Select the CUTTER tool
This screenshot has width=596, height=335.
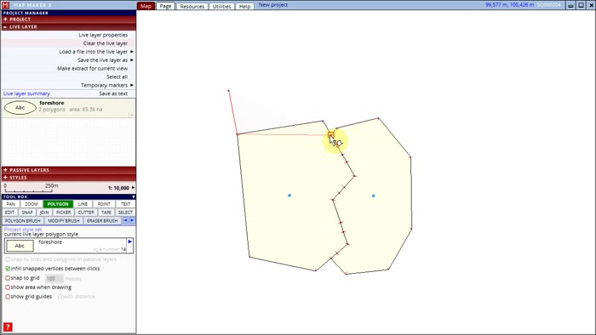pyautogui.click(x=86, y=213)
